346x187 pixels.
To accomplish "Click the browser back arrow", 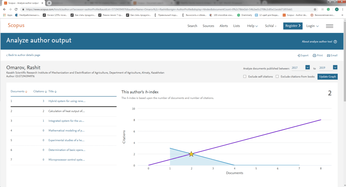I will coord(4,9).
